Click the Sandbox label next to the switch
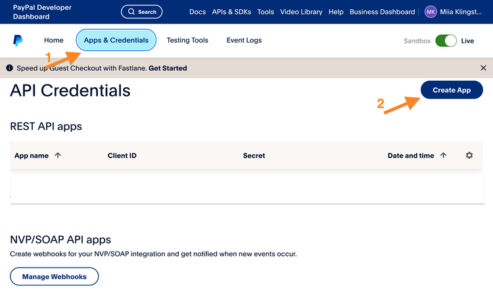This screenshot has height=290, width=493. pyautogui.click(x=417, y=41)
